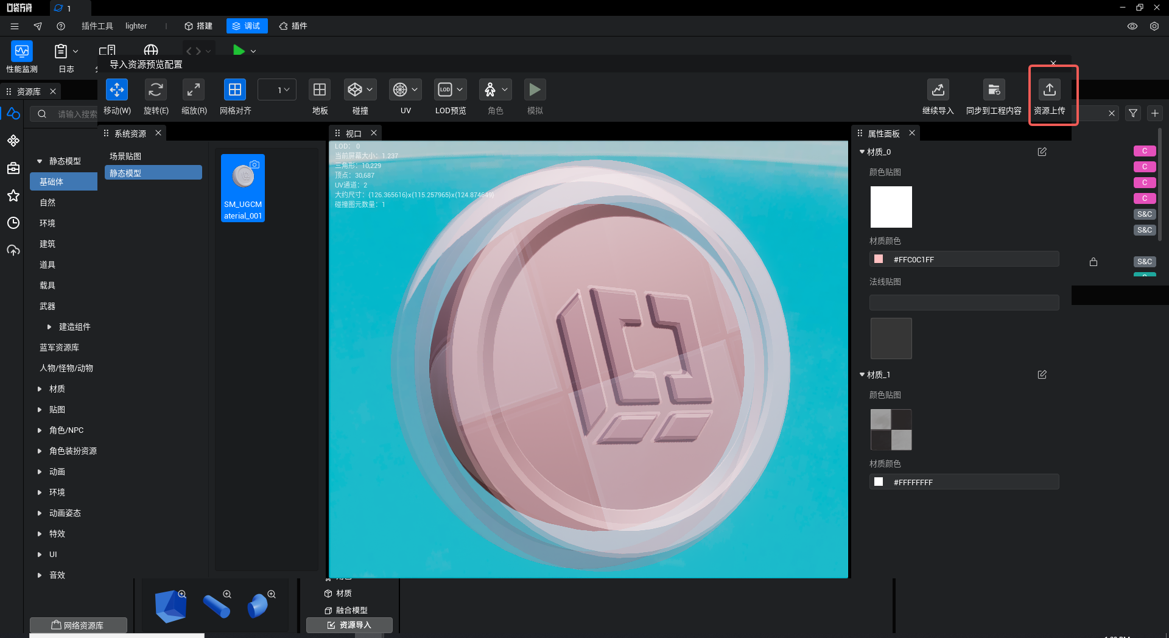Edit Material_0 with pencil icon

(x=1042, y=152)
